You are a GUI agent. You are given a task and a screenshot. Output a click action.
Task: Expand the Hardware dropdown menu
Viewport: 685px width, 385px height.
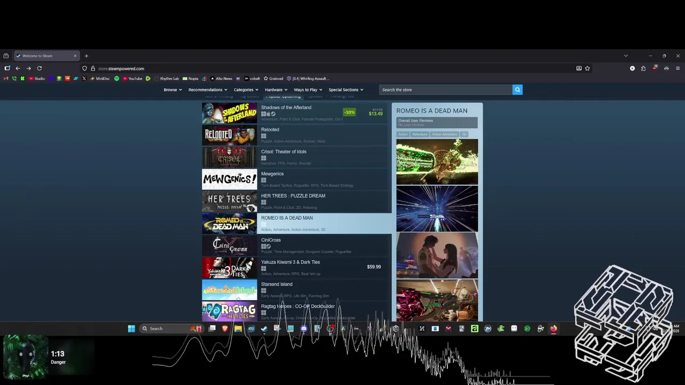tap(276, 90)
